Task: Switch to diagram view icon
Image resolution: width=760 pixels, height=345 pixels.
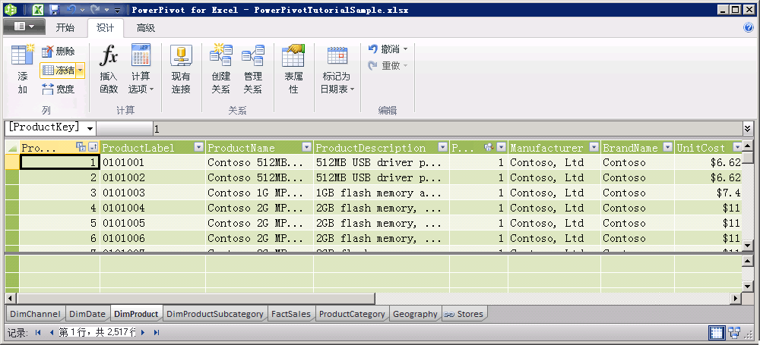Action: coord(734,332)
